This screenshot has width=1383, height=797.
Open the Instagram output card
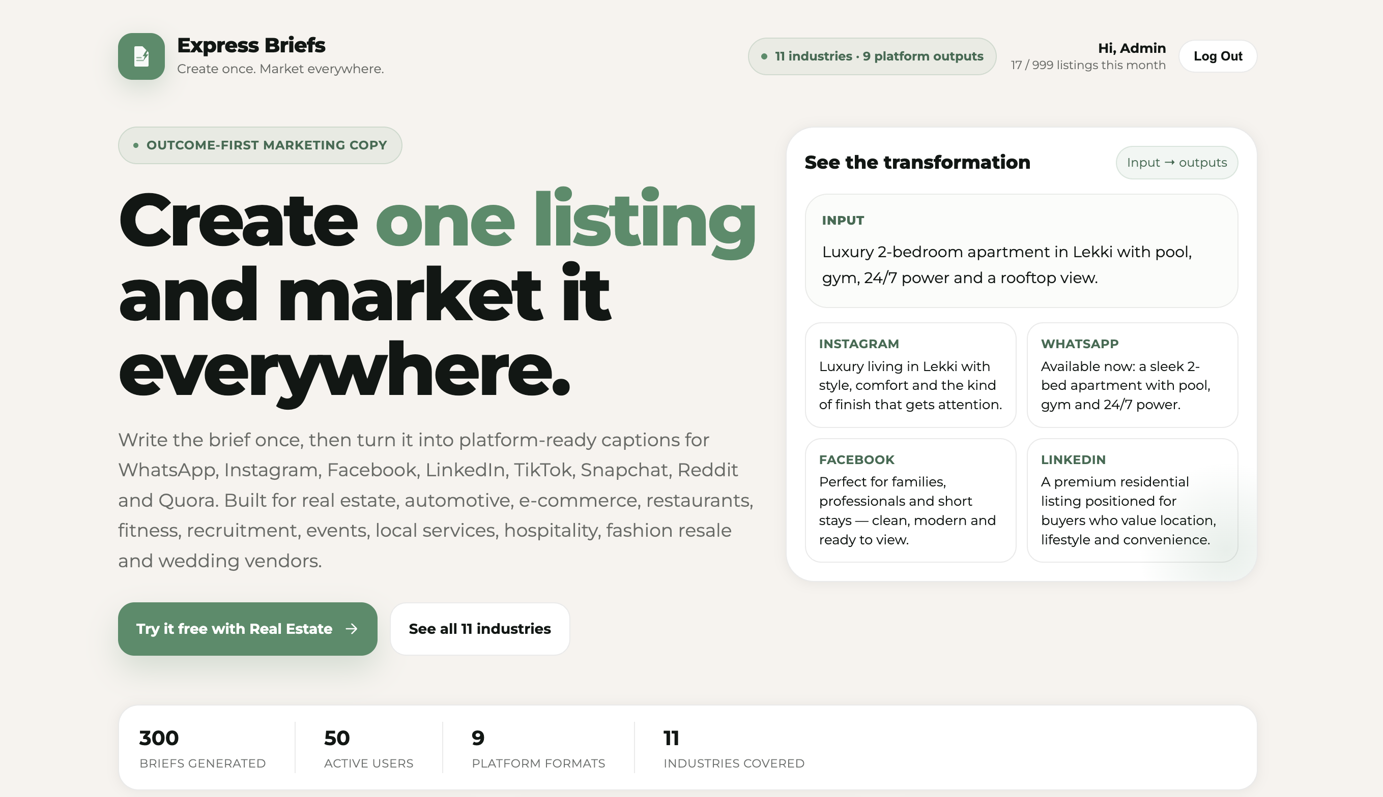(910, 375)
